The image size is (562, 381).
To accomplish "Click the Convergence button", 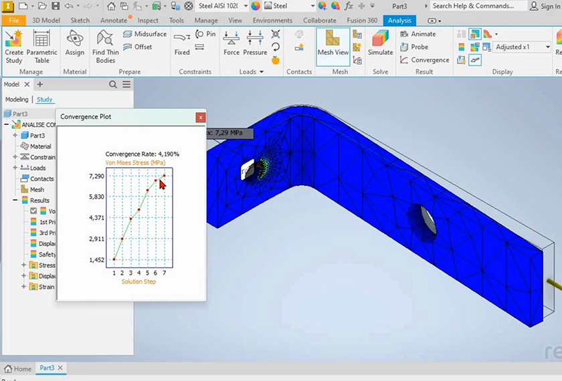I will click(x=424, y=59).
